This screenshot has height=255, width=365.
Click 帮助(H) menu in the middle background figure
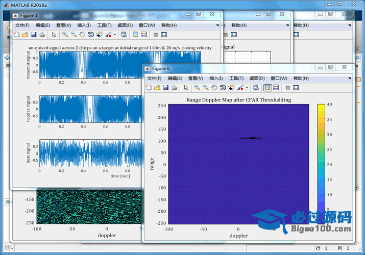(x=239, y=25)
